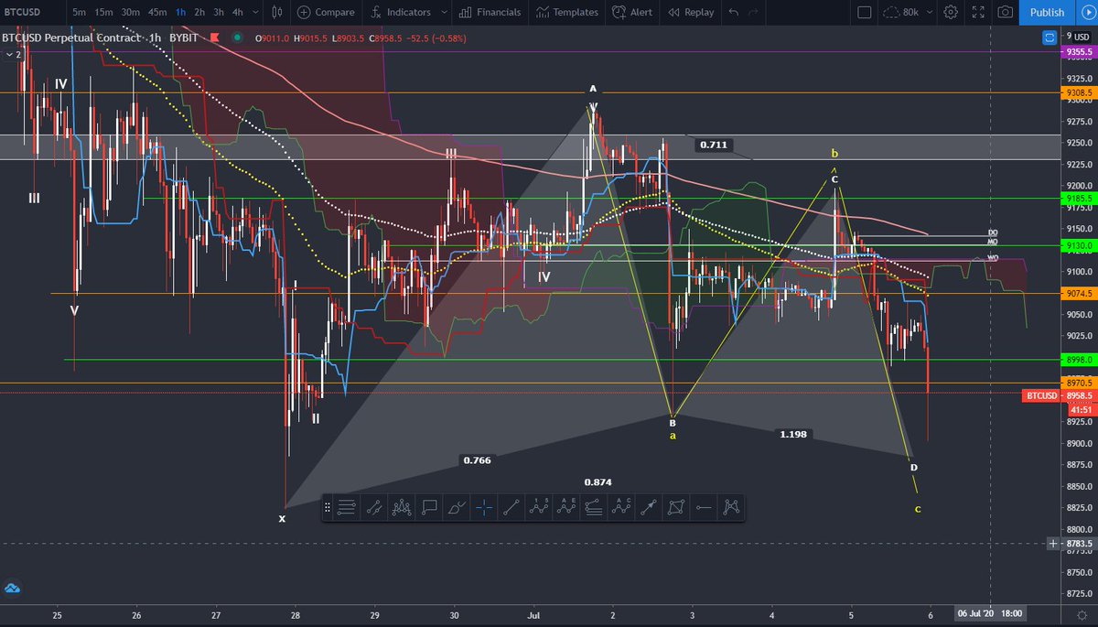Create an Alert
Image resolution: width=1098 pixels, height=627 pixels.
(x=633, y=12)
